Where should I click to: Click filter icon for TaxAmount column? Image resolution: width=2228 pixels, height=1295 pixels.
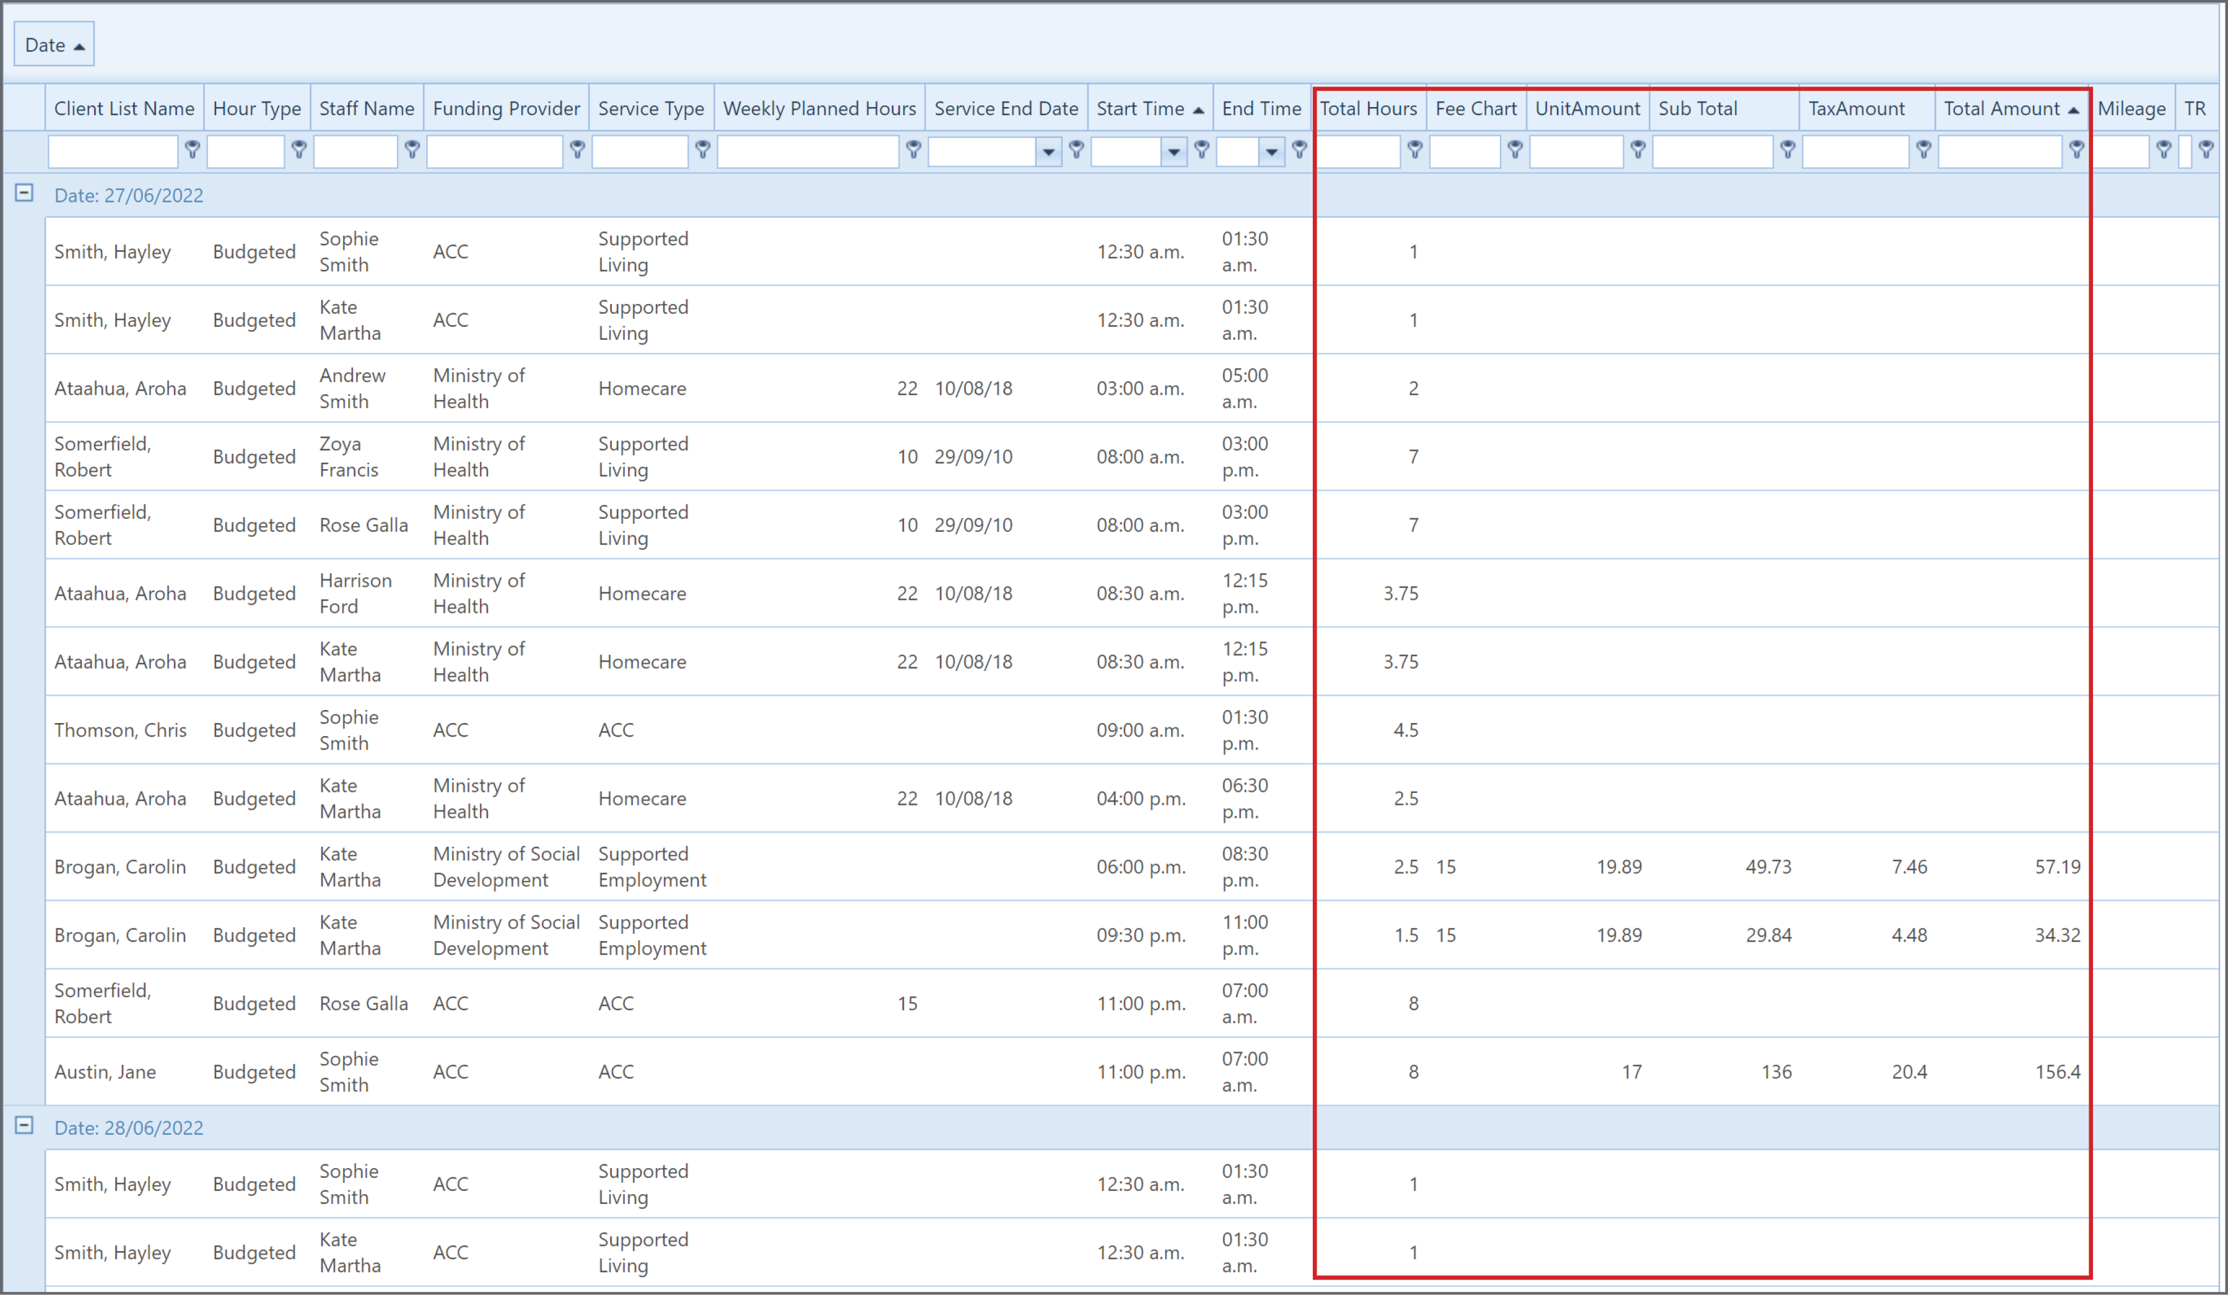point(1924,149)
